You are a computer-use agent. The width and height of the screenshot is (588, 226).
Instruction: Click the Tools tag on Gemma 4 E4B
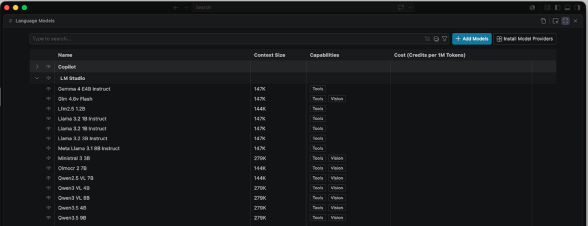point(318,89)
